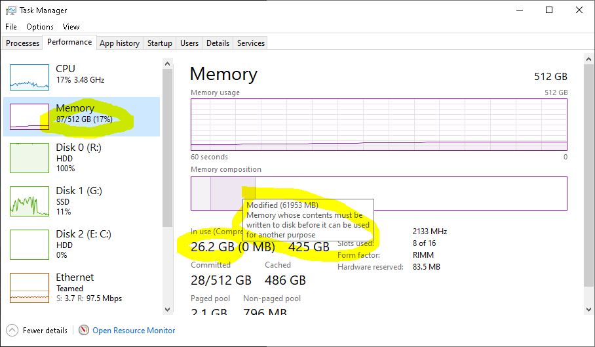Select the Memory graph thumbnail in sidebar
595x347 pixels.
(x=29, y=116)
